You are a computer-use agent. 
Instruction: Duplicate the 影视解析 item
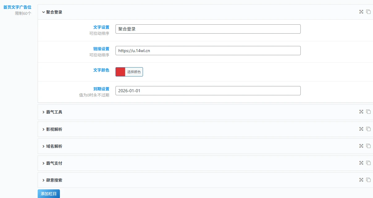tap(368, 129)
